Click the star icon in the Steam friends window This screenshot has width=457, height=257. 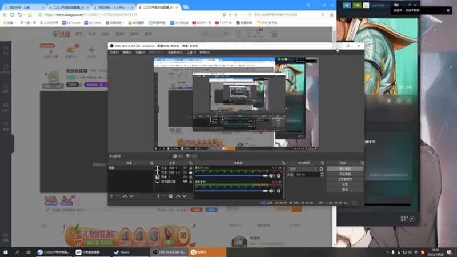(408, 101)
